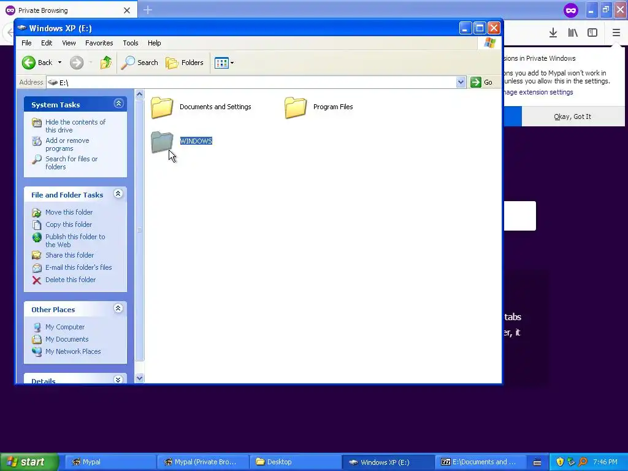Click the Start button
628x471 pixels.
(29, 462)
